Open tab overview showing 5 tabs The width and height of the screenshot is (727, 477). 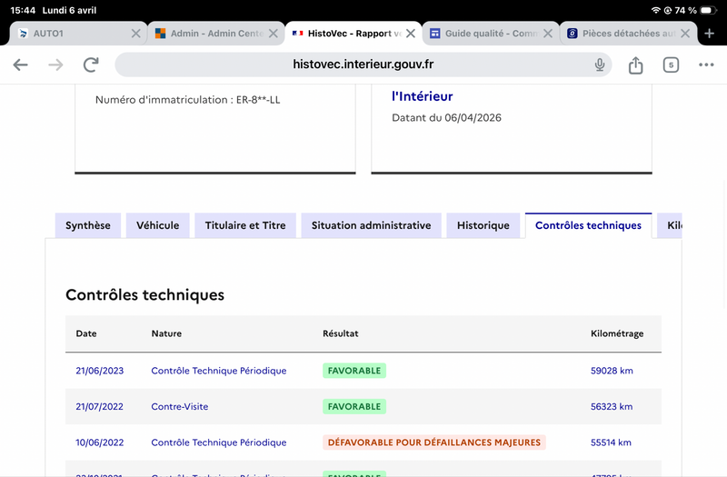pos(671,65)
